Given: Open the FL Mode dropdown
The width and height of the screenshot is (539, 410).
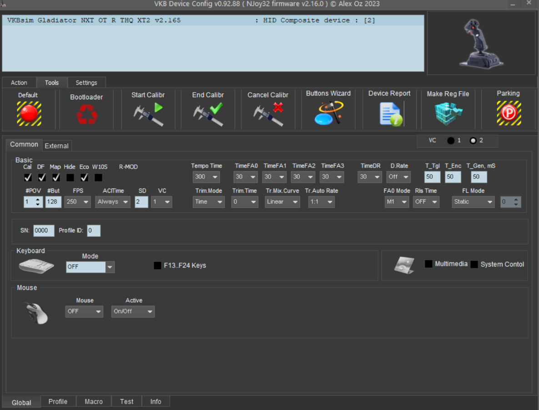Looking at the screenshot, I should click(474, 202).
